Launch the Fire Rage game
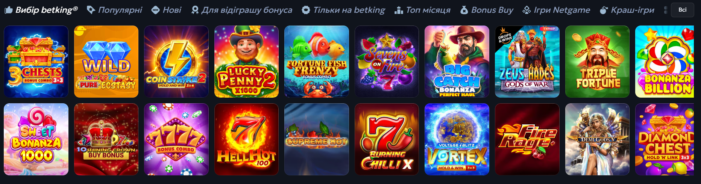 pos(527,139)
